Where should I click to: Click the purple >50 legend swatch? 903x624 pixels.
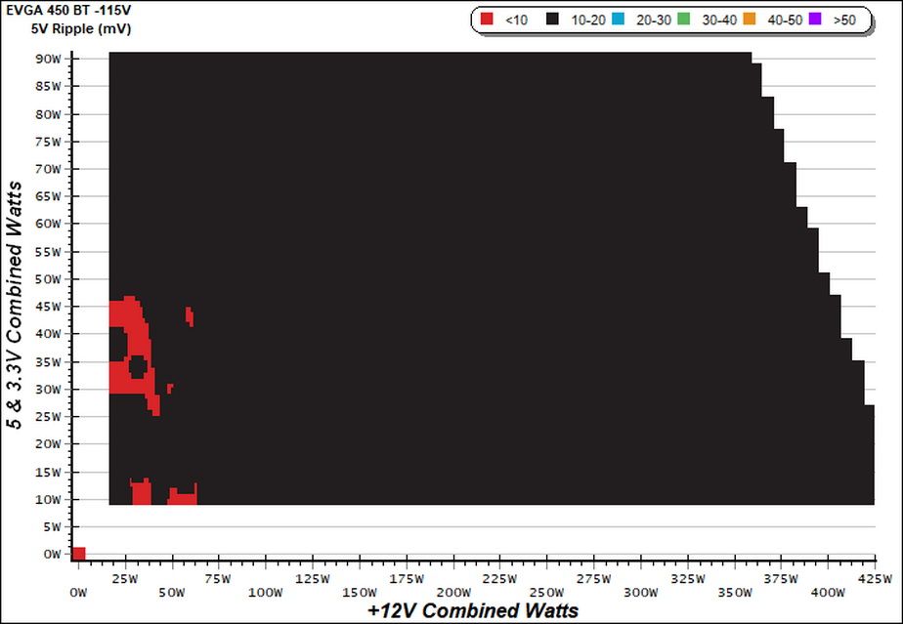(x=815, y=19)
